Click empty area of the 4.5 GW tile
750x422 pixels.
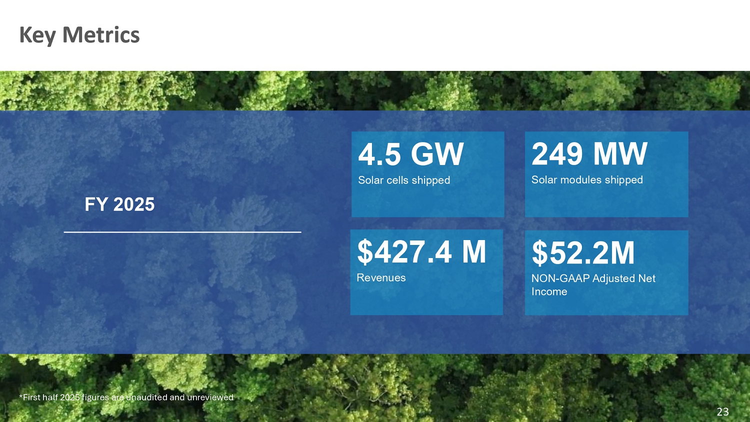(x=427, y=202)
